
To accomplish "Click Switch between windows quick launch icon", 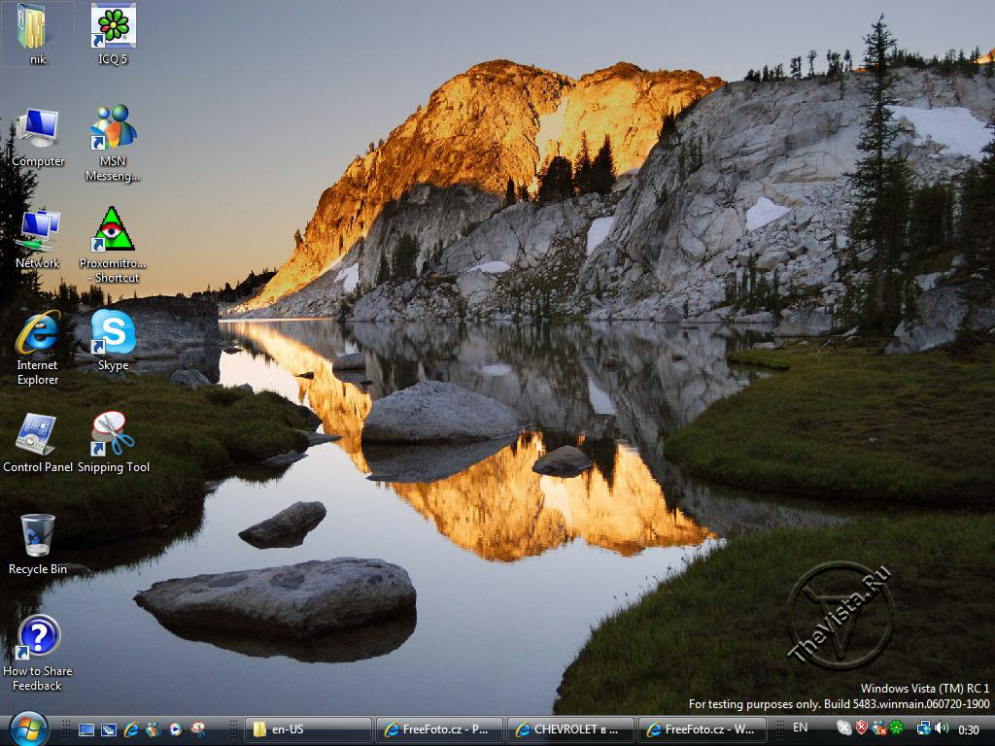I will coord(109,730).
